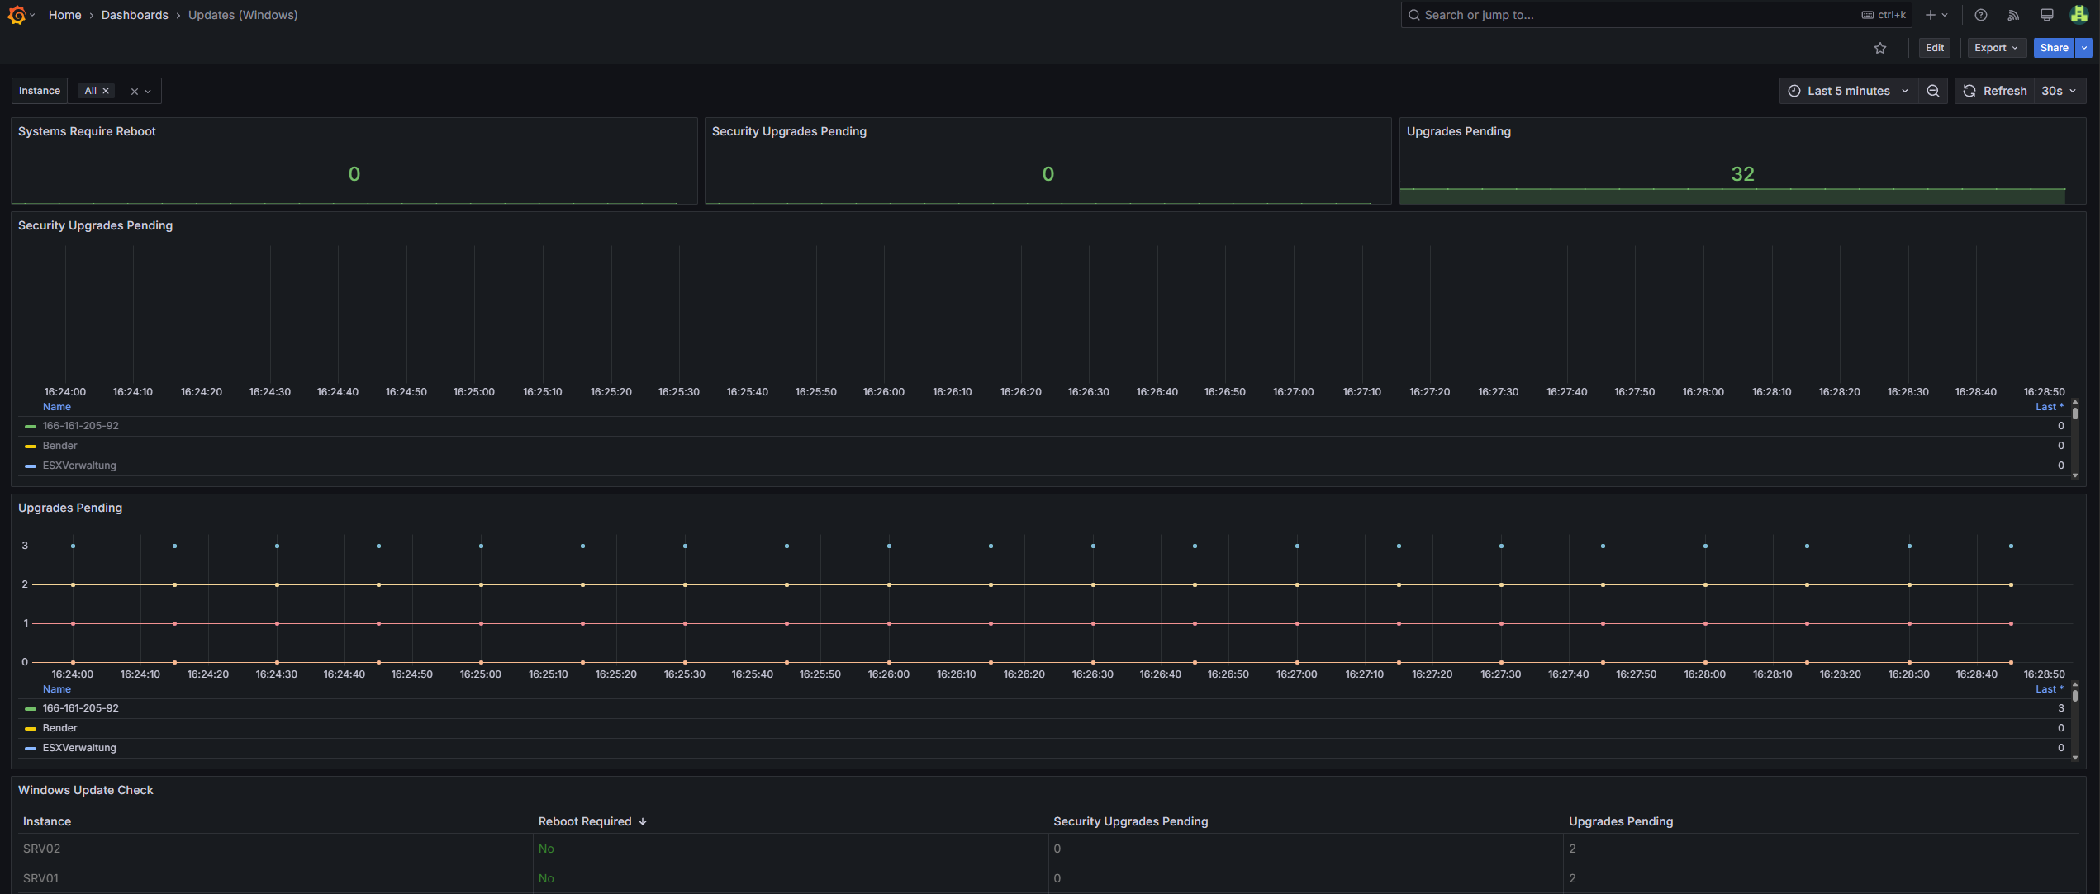Open the user profile avatar

click(2079, 15)
